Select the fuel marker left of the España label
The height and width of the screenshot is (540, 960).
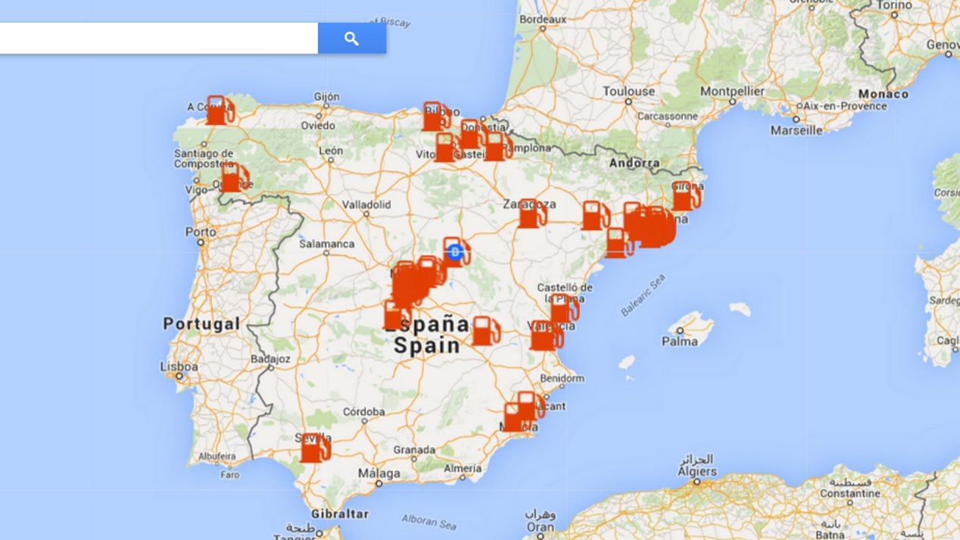pos(396,315)
